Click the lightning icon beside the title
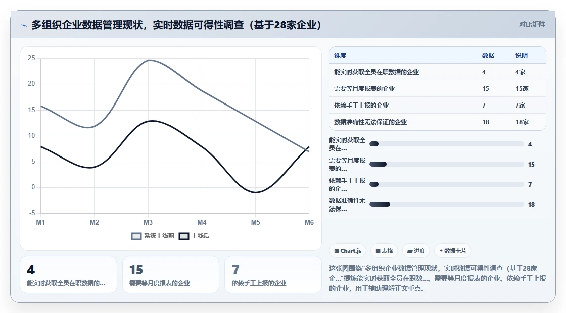Viewport: 566px width, 313px height. click(x=24, y=25)
